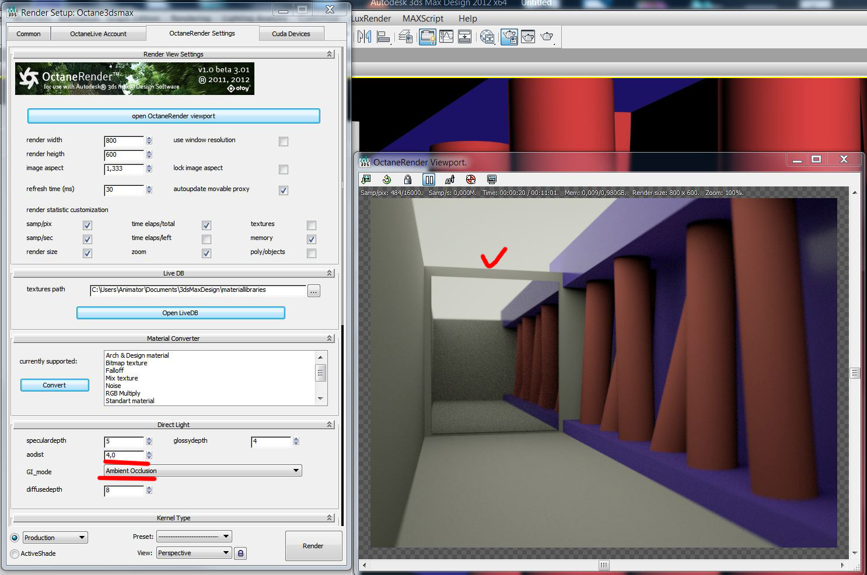Restart the render with green refresh icon

pos(387,179)
